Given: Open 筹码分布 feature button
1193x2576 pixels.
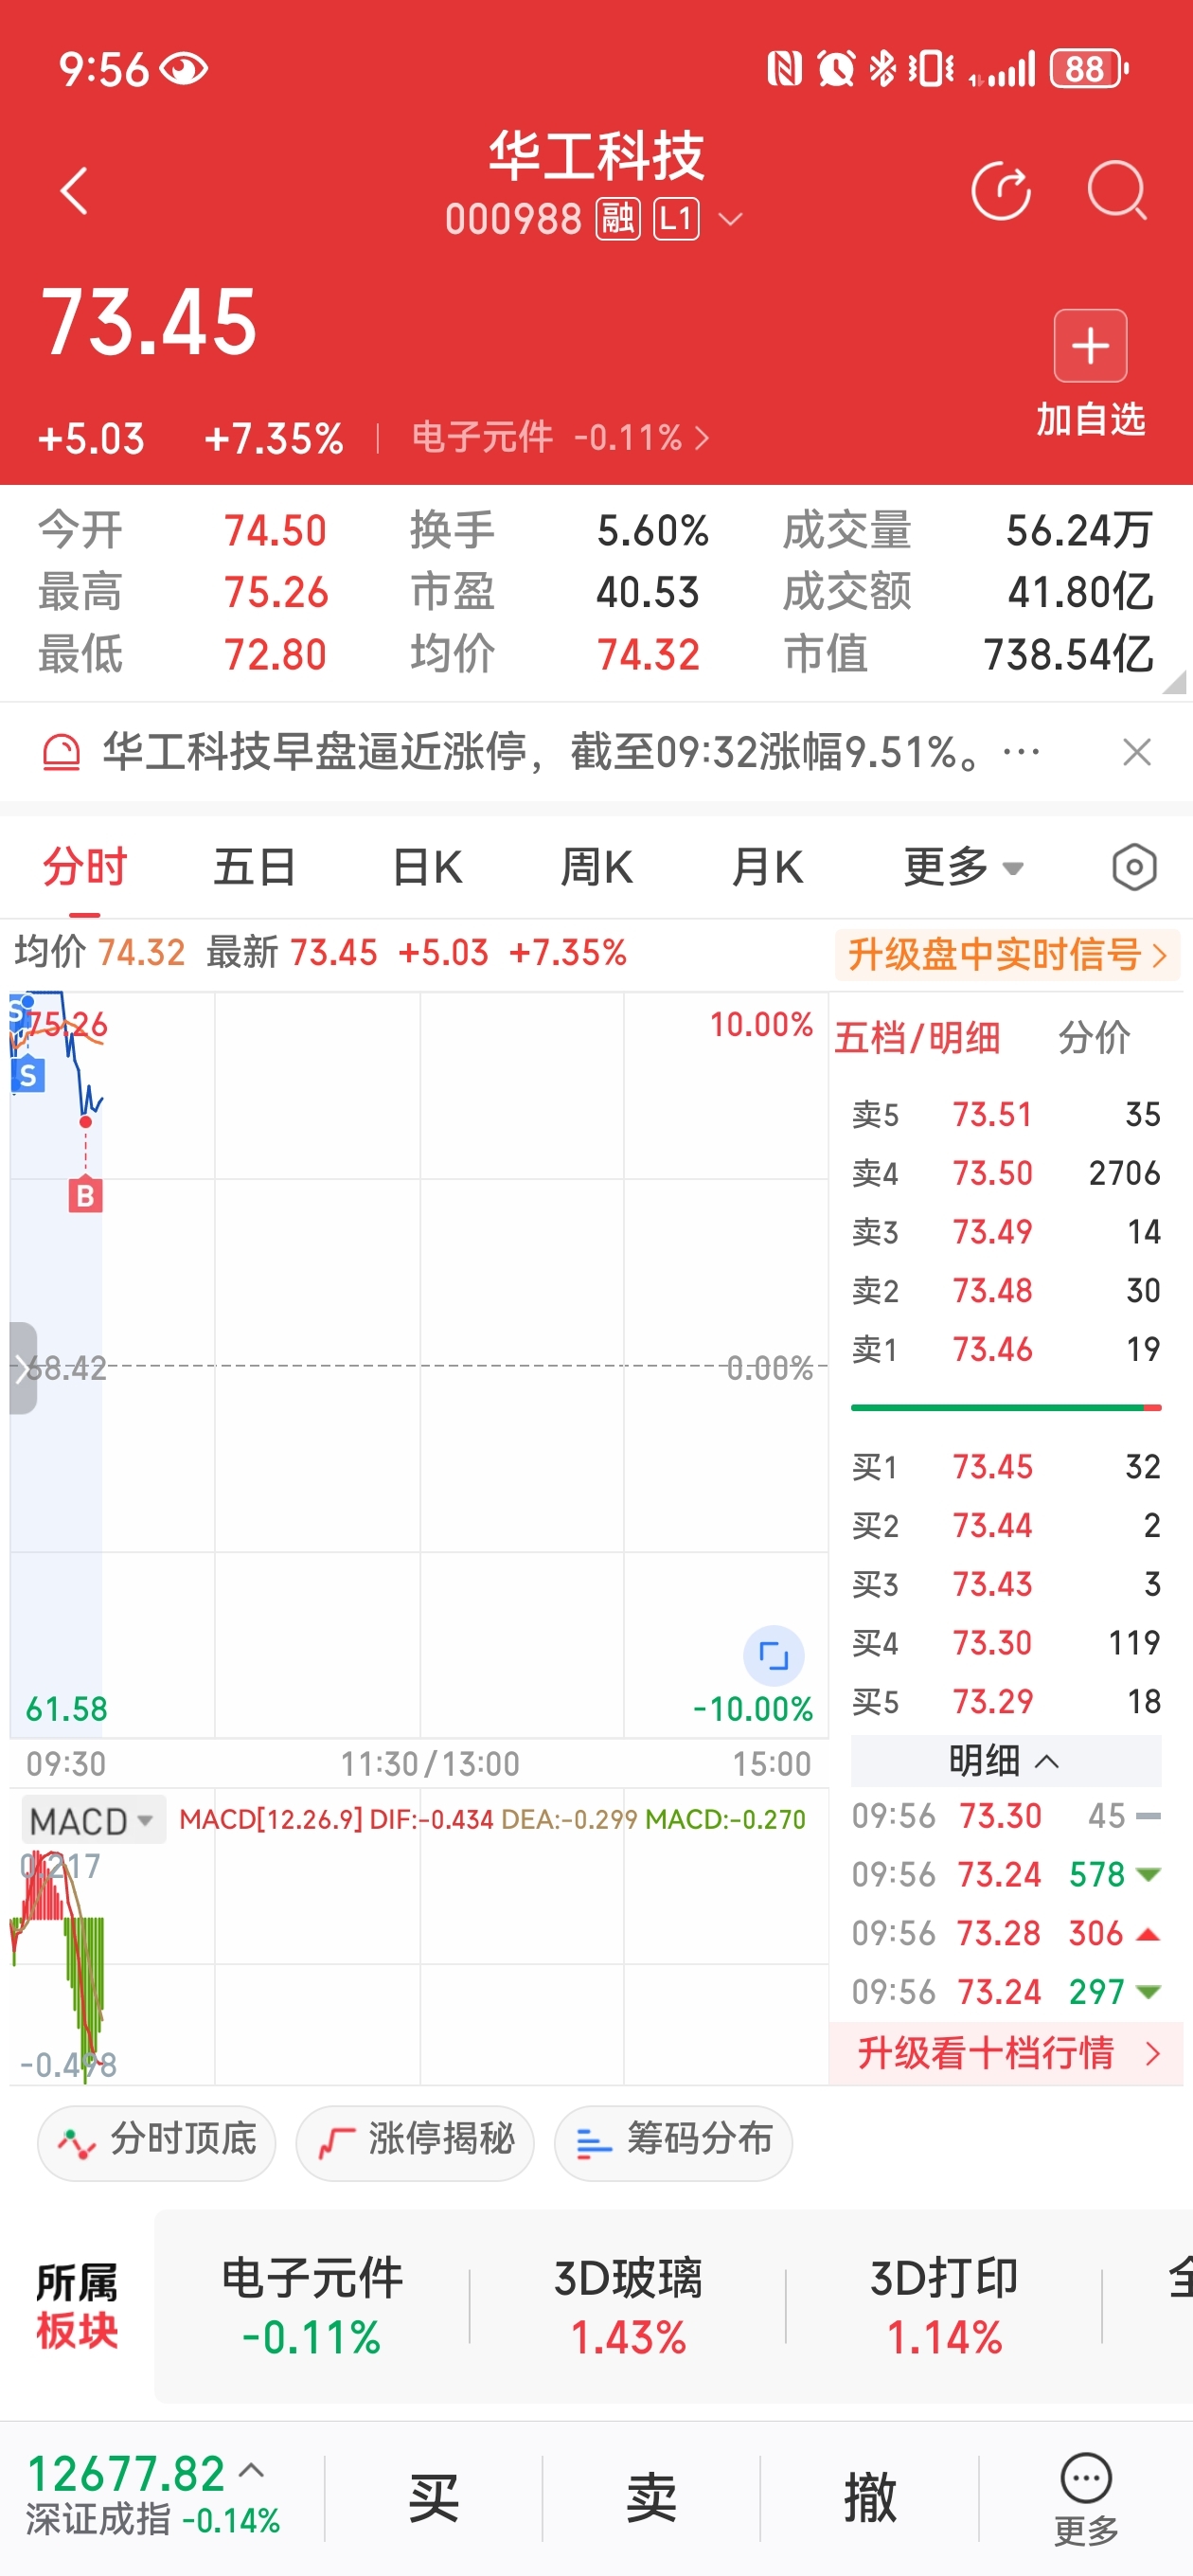Looking at the screenshot, I should click(673, 2143).
